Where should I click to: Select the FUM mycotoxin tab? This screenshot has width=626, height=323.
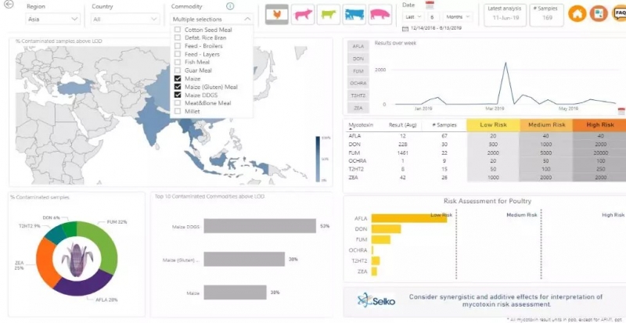click(358, 71)
